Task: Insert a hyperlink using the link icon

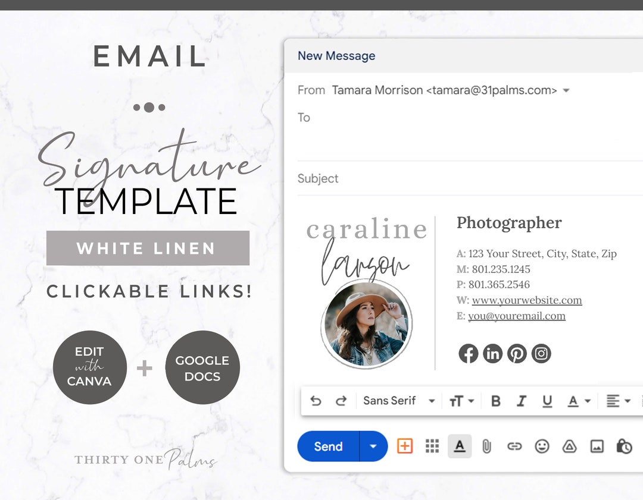Action: click(x=514, y=446)
